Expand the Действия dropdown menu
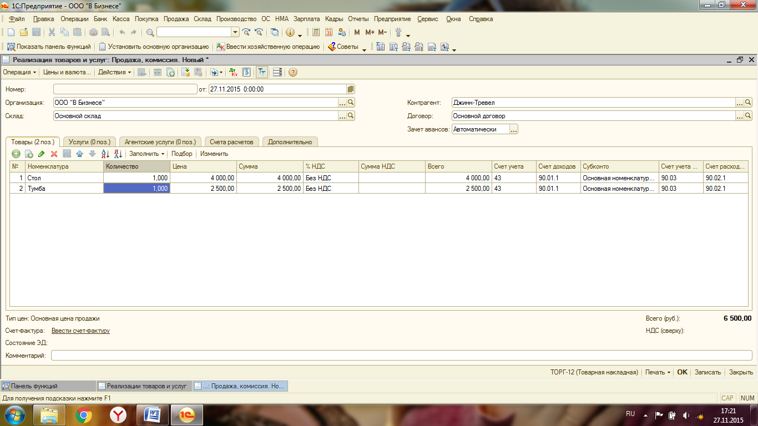The width and height of the screenshot is (758, 426). [x=115, y=72]
